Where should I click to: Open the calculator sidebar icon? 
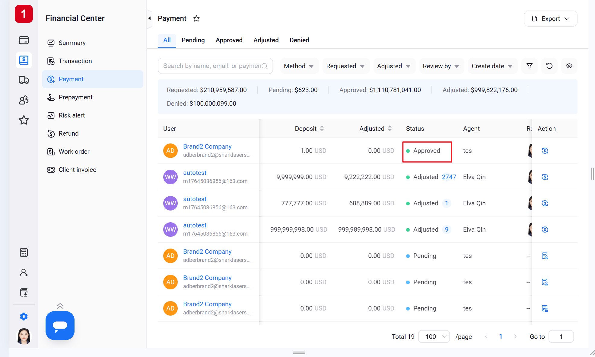pyautogui.click(x=24, y=252)
